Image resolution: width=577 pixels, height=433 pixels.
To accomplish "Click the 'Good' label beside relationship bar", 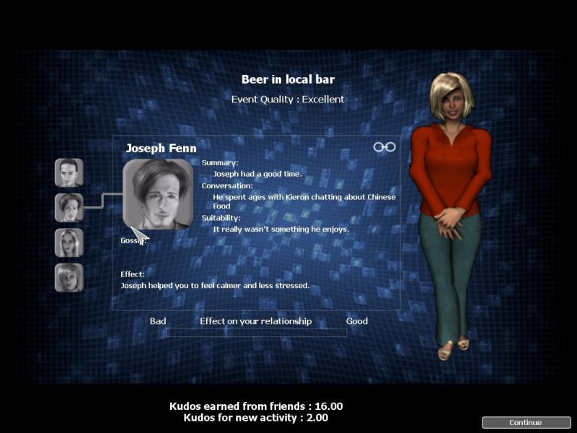I will coord(356,321).
